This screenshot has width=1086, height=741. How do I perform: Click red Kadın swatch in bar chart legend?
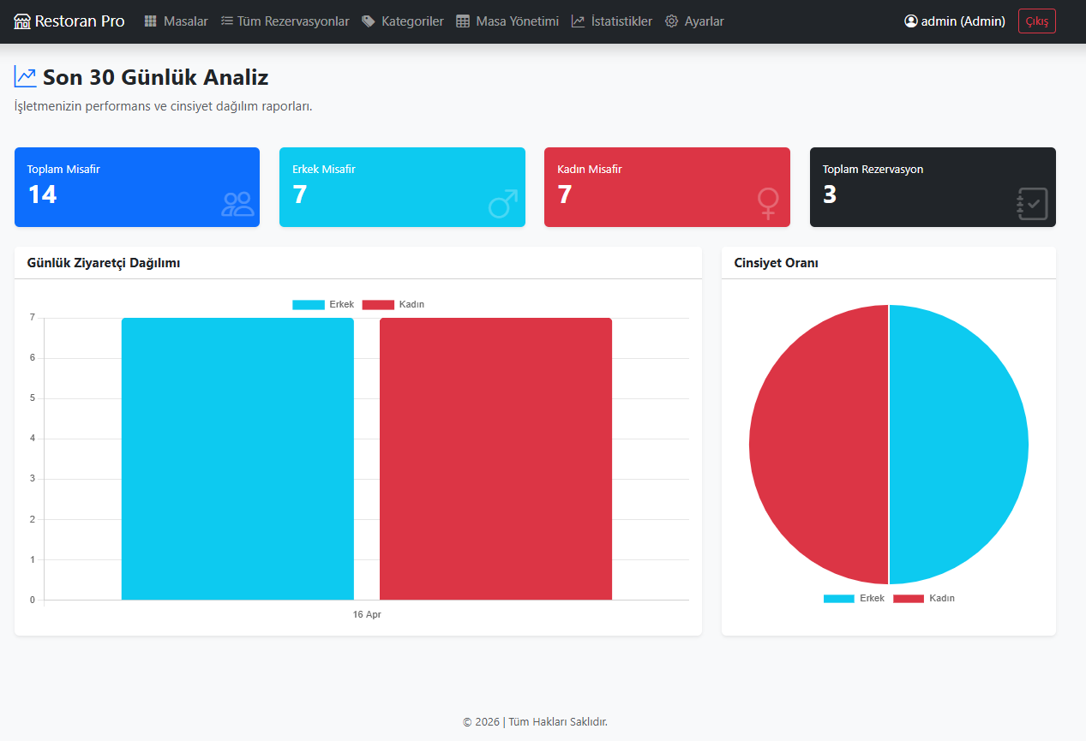pyautogui.click(x=378, y=305)
